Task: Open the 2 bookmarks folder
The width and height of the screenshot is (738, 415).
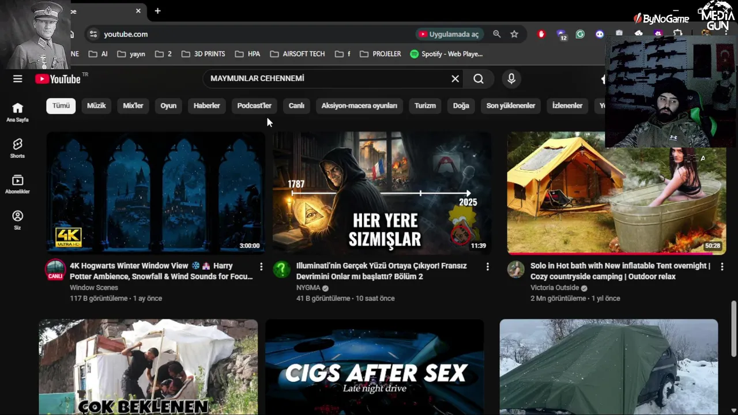Action: [163, 54]
